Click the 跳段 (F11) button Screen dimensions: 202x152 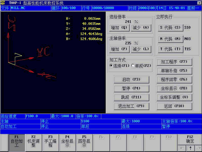point(132,98)
